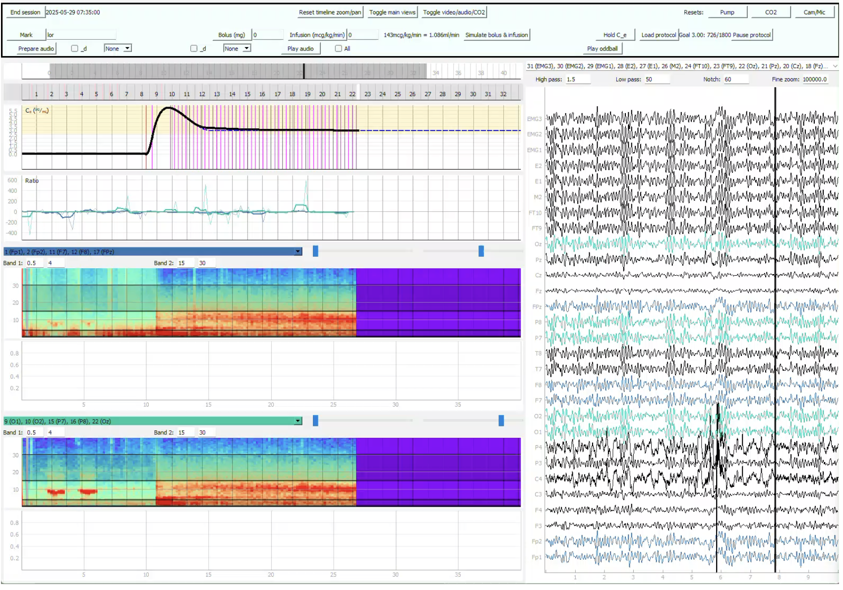The width and height of the screenshot is (843, 590).
Task: Reset Cam/Mic
Action: tap(814, 12)
